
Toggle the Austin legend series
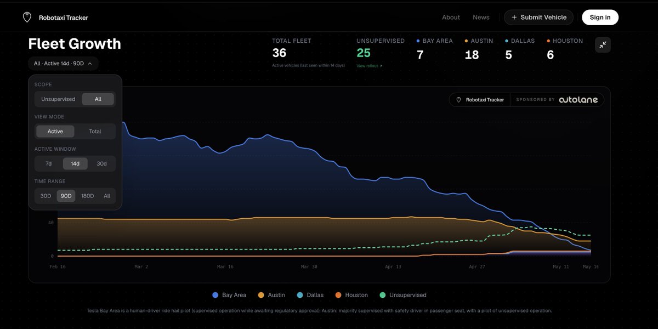point(271,295)
